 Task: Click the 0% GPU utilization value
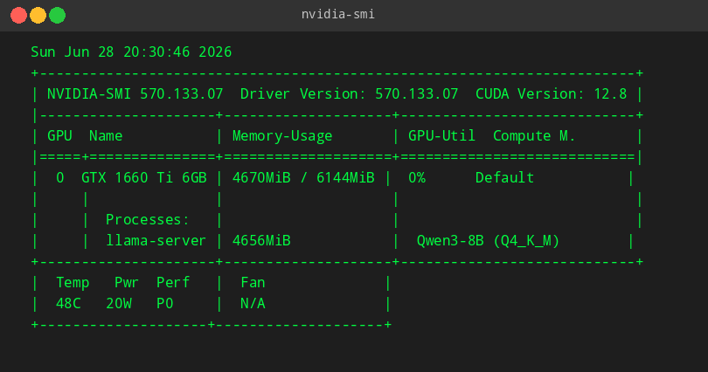(x=416, y=177)
